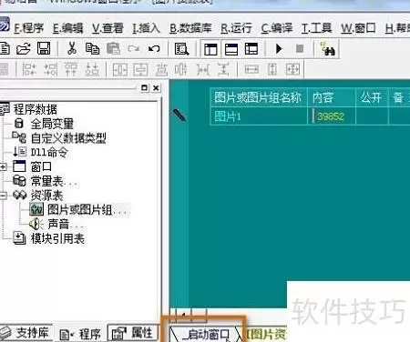Click the first window layout icon
The width and height of the screenshot is (410, 342).
coord(210,49)
